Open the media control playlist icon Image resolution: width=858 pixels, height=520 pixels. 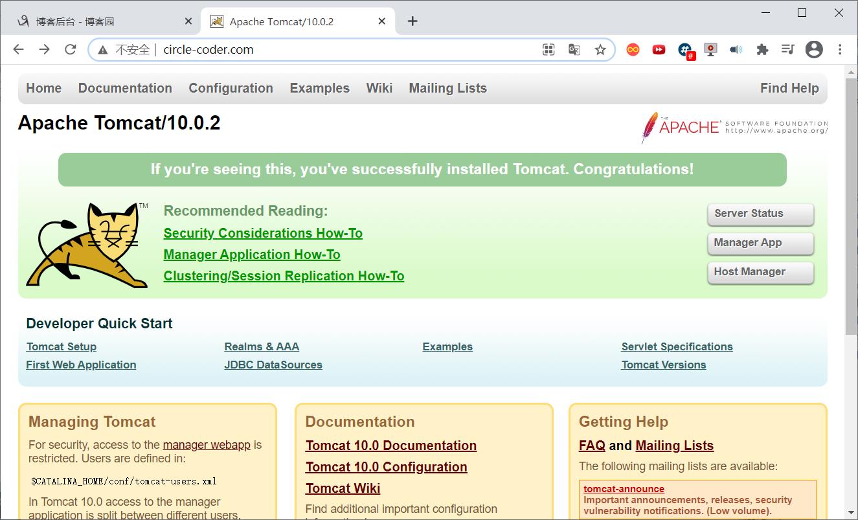pos(788,49)
